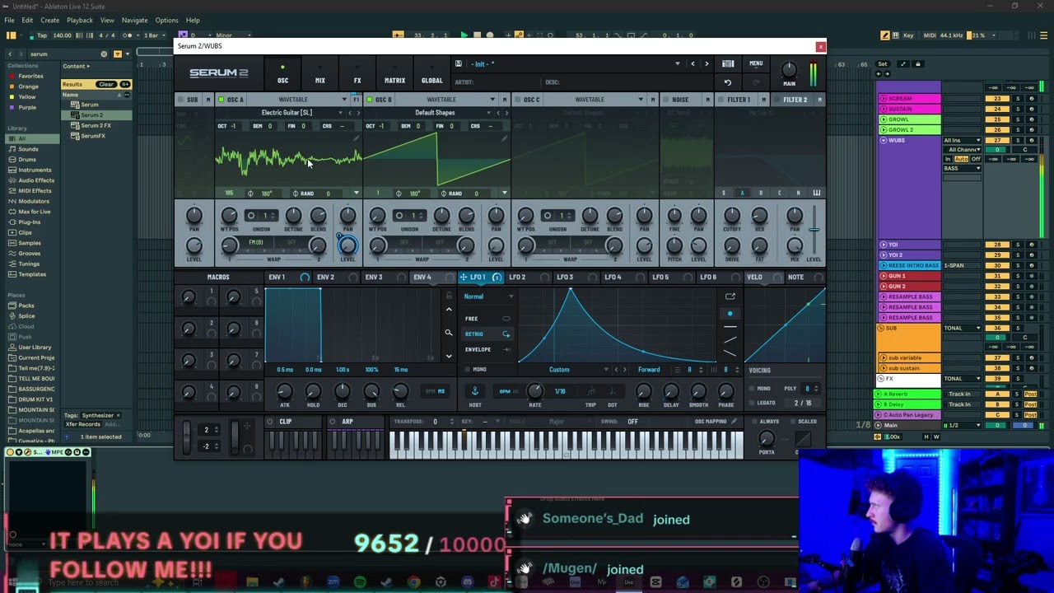Viewport: 1054px width, 593px height.
Task: Go to the next Serum preset
Action: [x=707, y=63]
